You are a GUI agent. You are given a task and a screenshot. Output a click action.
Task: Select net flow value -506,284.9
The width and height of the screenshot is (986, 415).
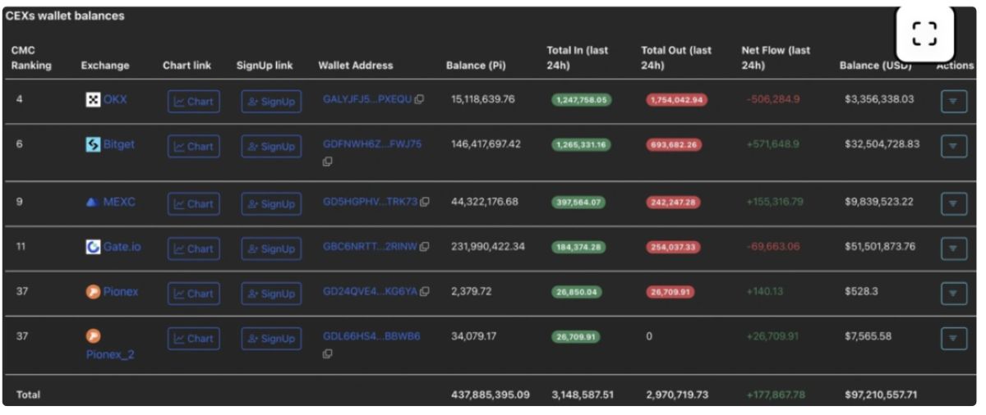(773, 99)
